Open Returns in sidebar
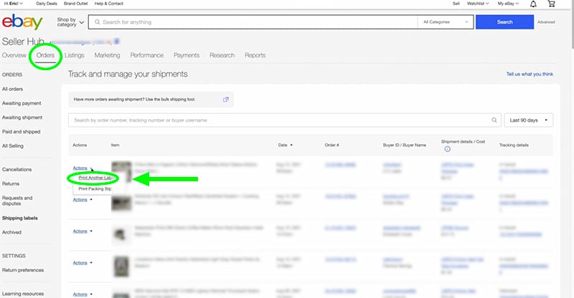Screen dimensions: 574x298 tap(11, 183)
